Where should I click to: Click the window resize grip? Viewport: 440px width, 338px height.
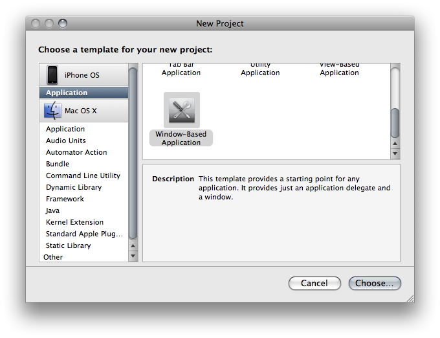pos(410,299)
